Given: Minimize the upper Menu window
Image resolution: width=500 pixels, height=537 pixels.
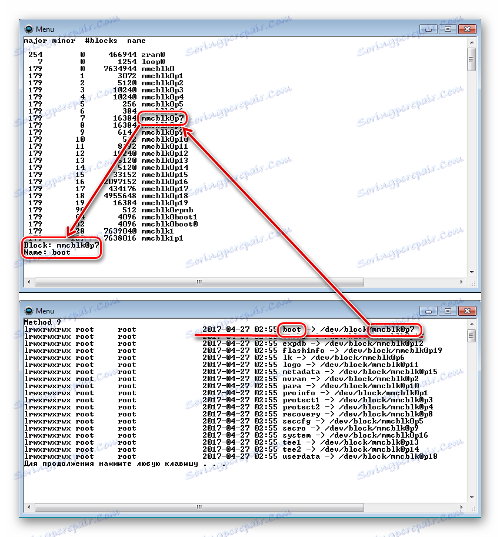Looking at the screenshot, I should 428,29.
